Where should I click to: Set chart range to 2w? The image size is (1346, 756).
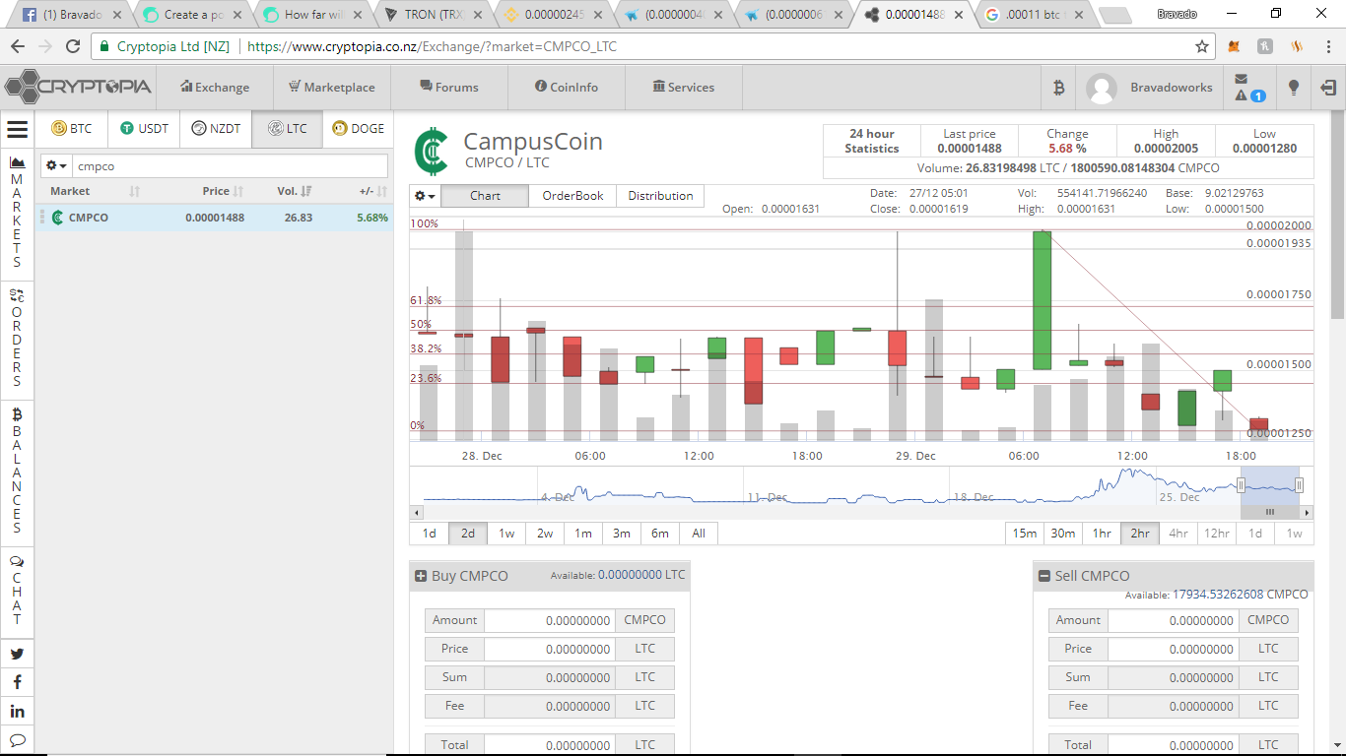click(545, 534)
